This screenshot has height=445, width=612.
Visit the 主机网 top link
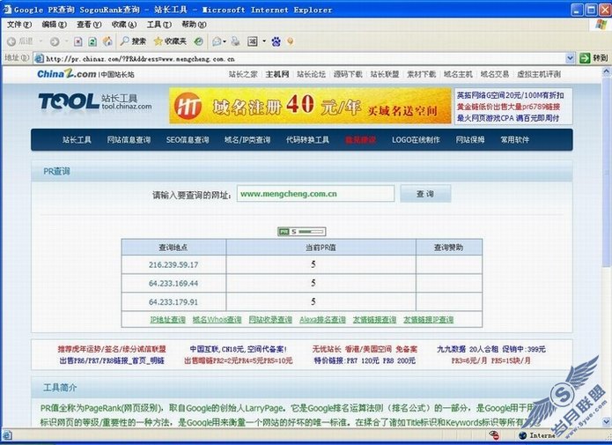277,74
